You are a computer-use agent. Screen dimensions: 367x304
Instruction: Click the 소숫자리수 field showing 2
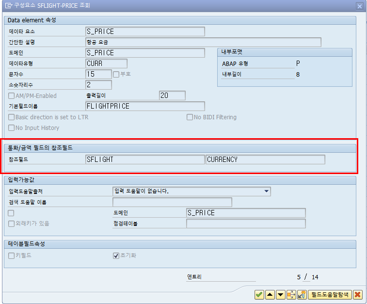(x=98, y=85)
